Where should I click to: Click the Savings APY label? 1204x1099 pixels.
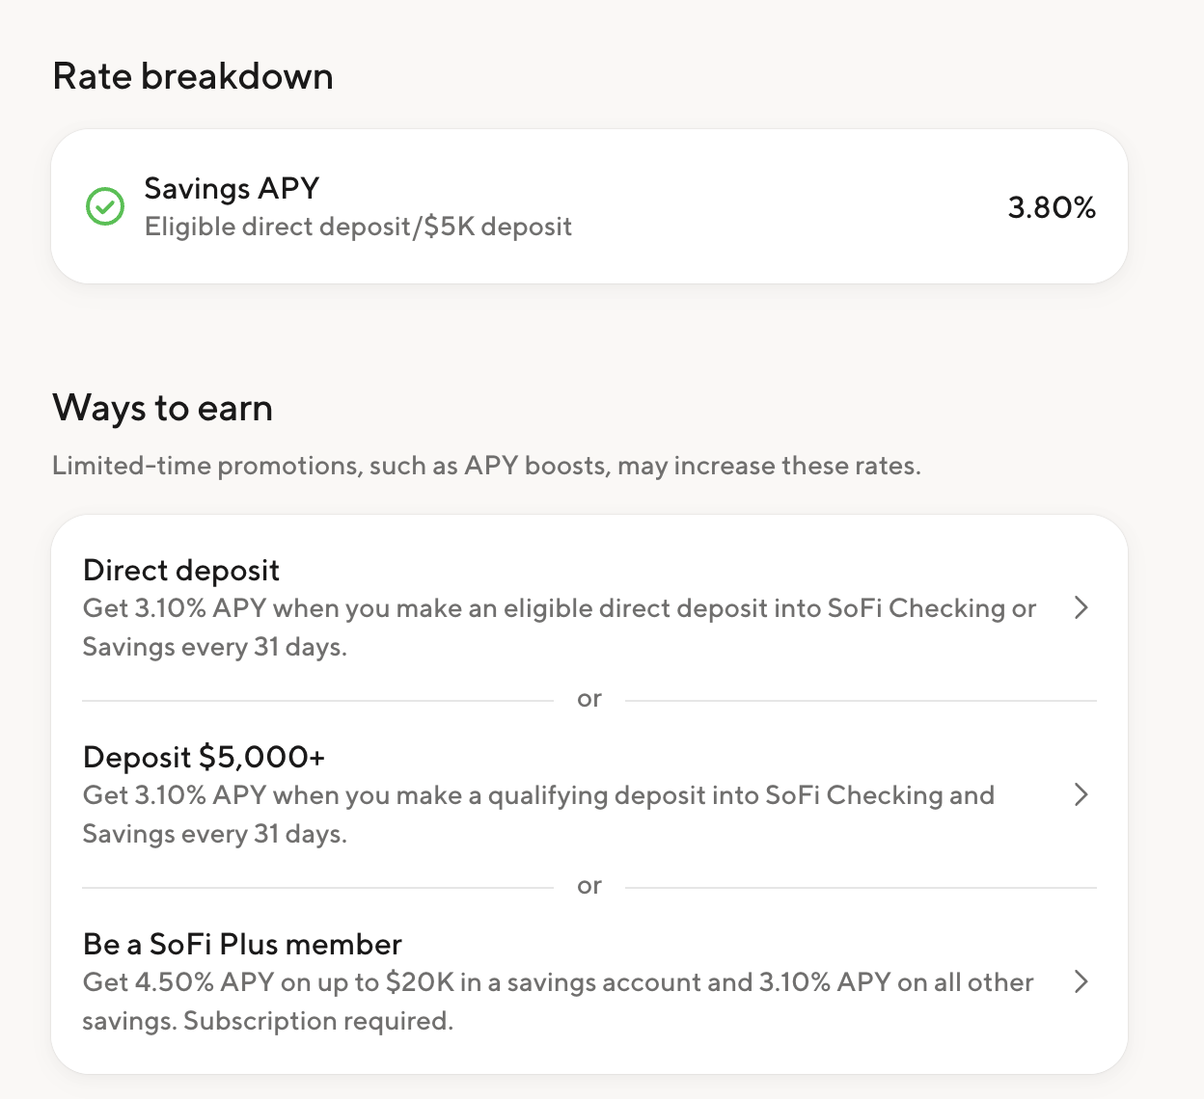click(x=232, y=188)
